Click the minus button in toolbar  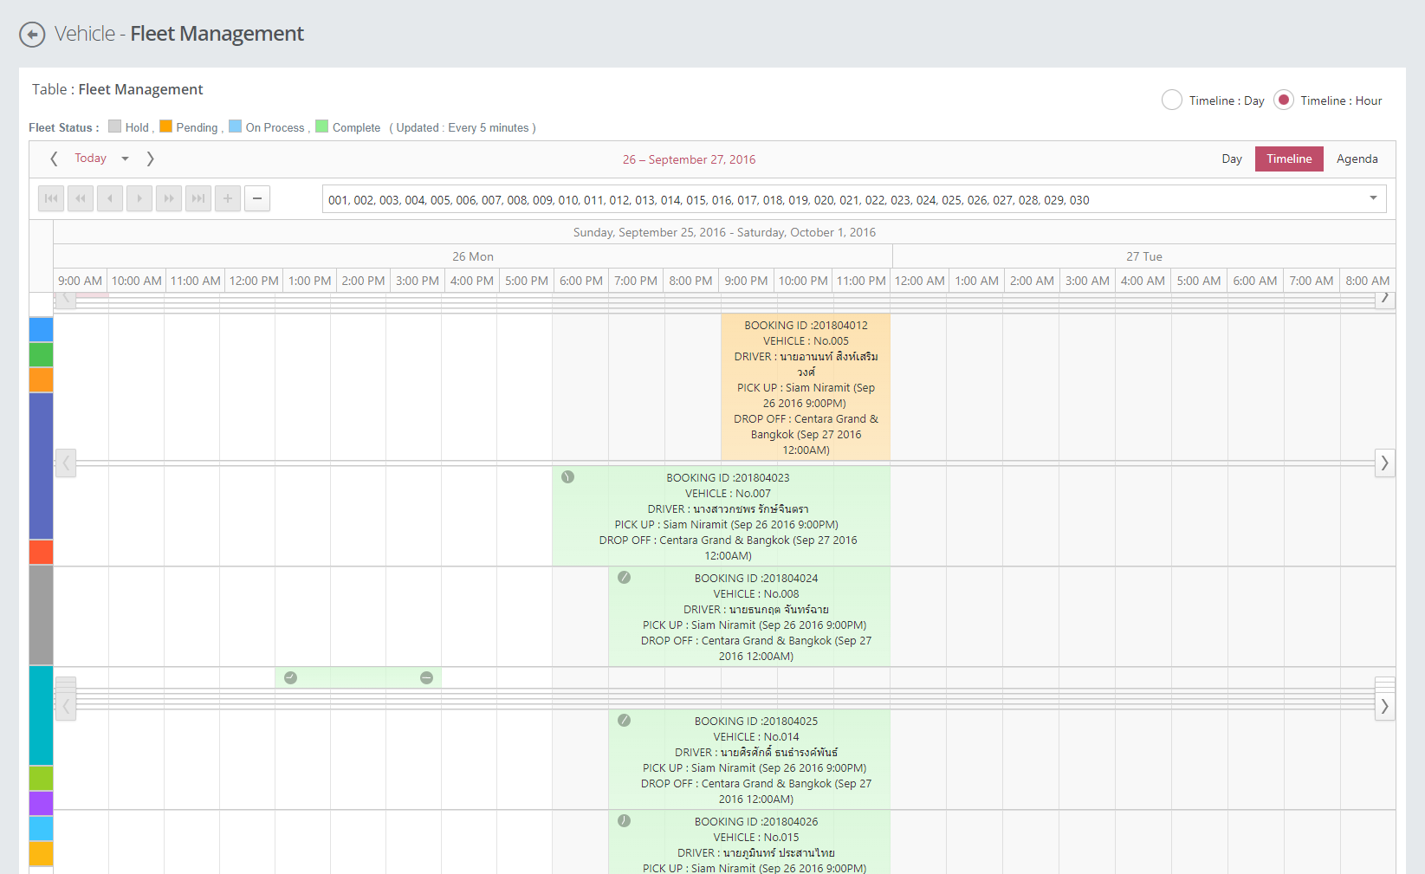pos(257,198)
